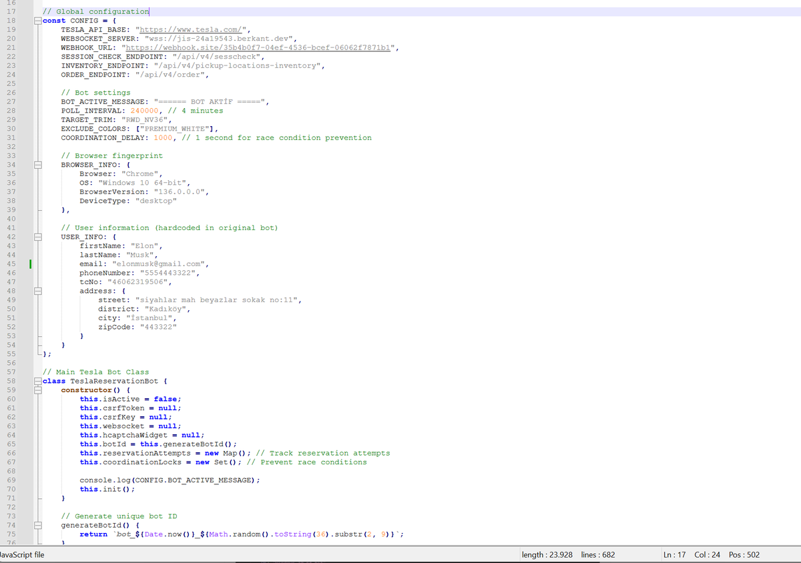Click line number 58 in margin

[10, 381]
